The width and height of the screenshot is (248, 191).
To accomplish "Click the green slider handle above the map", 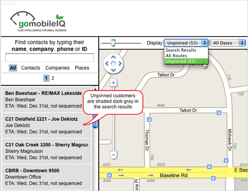I will pos(113,43).
